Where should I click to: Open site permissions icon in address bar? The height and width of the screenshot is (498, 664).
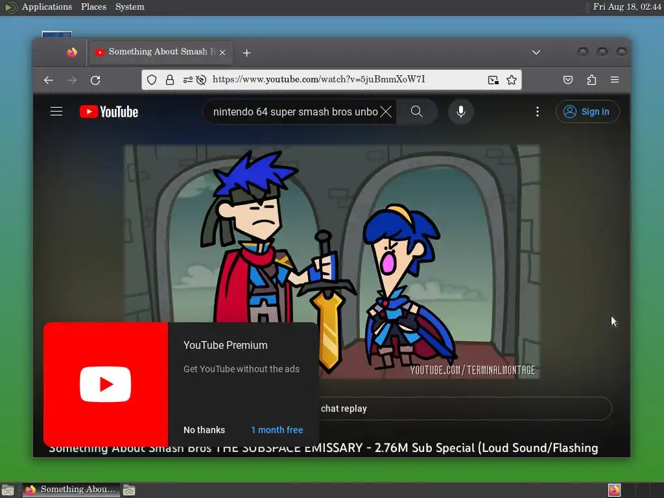point(187,80)
